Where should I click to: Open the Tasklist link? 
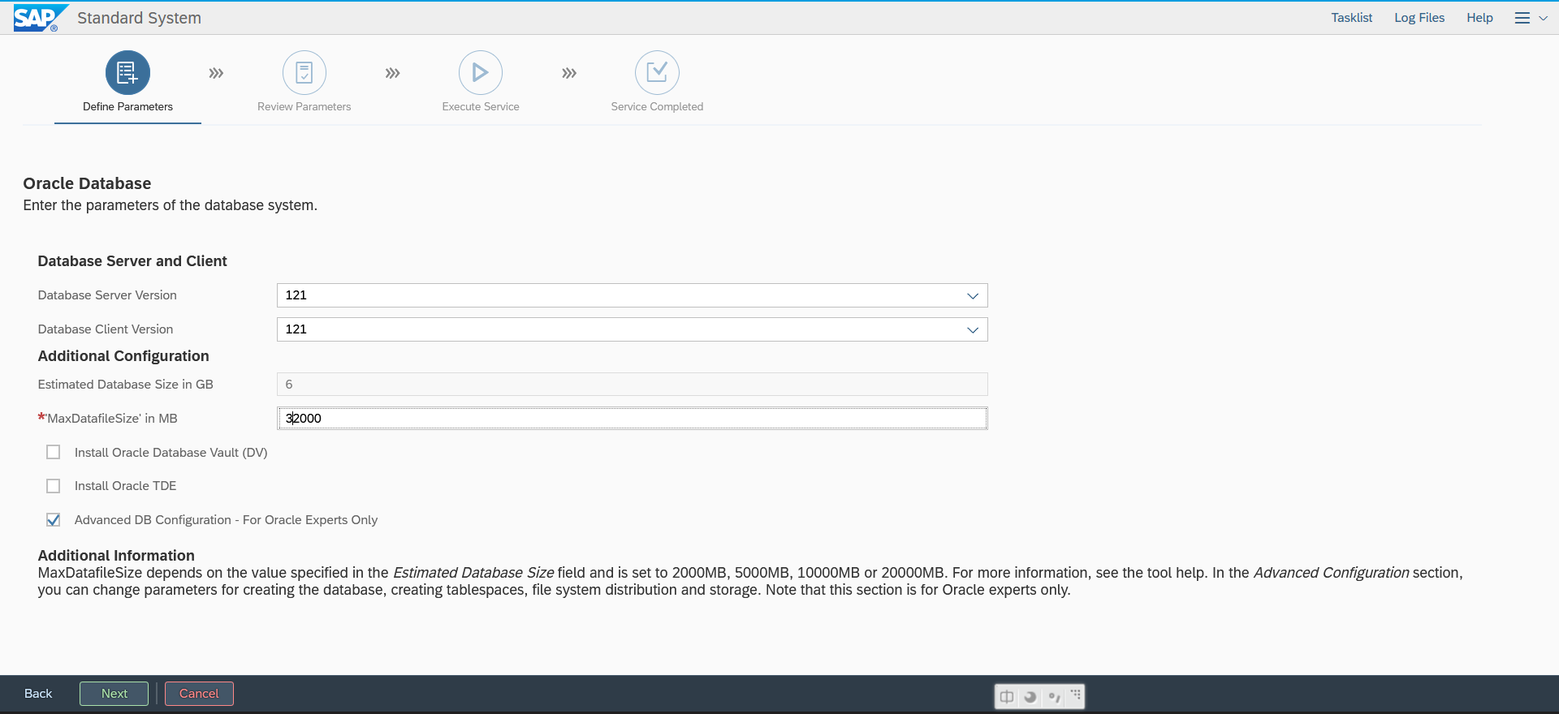[1351, 18]
